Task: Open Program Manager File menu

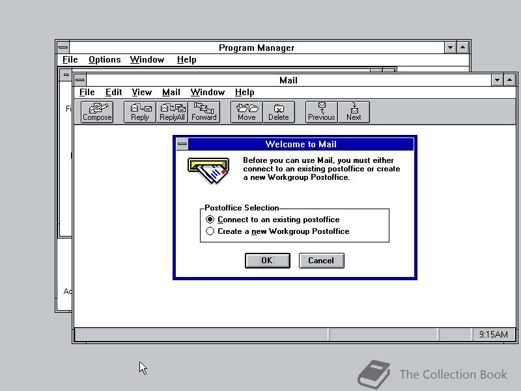Action: tap(70, 59)
